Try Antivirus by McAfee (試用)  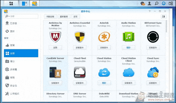pos(55,48)
